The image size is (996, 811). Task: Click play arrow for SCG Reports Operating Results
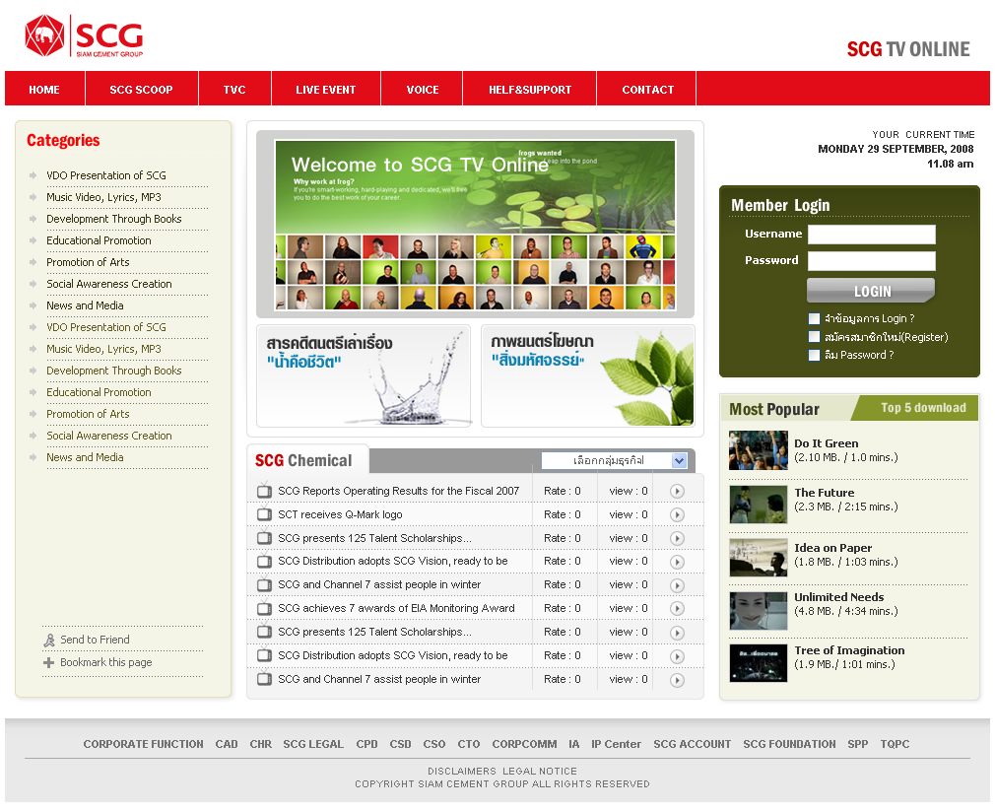tap(677, 491)
